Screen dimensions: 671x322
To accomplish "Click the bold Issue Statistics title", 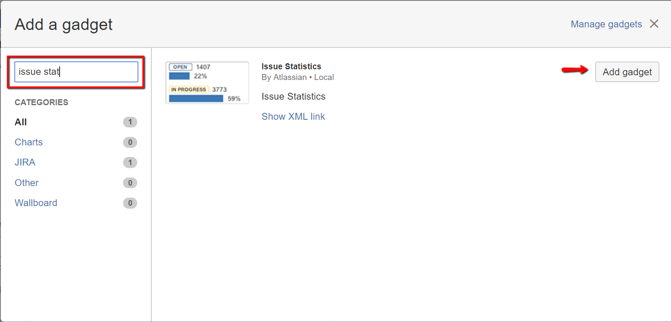I will [291, 67].
